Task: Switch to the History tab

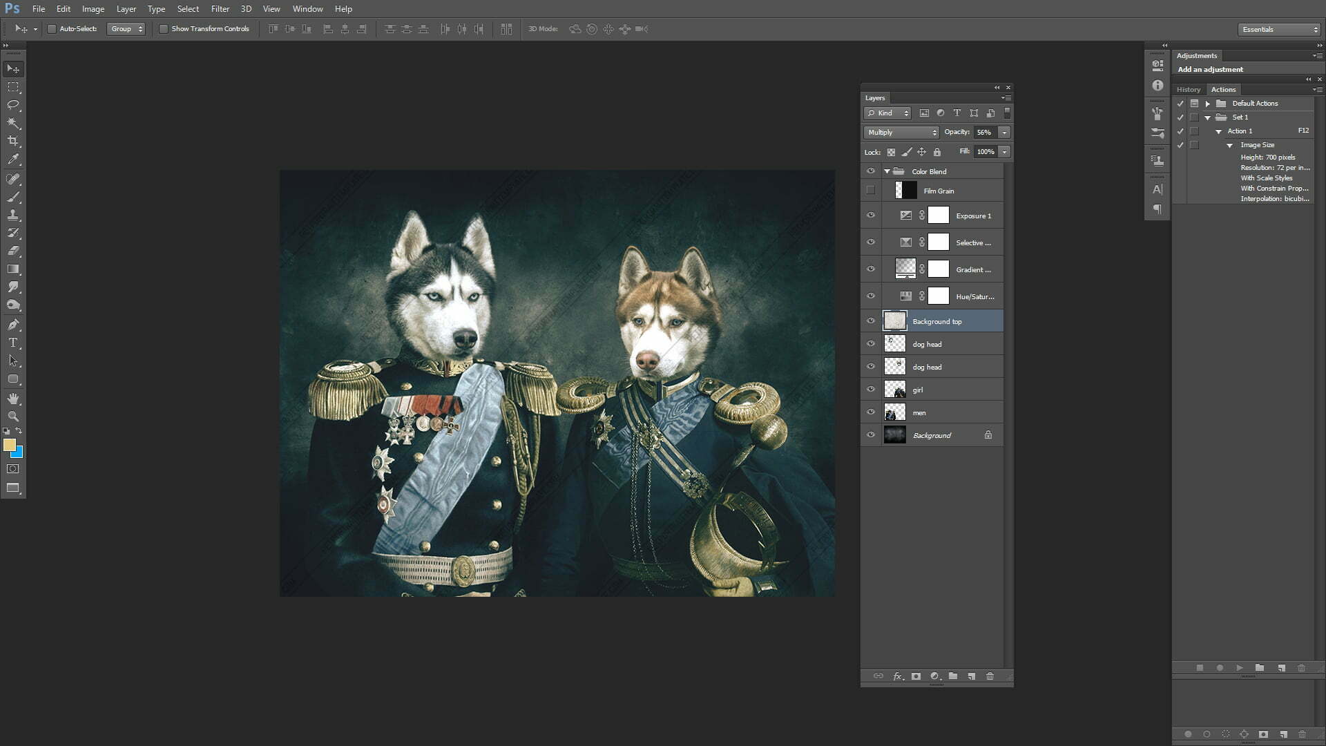Action: click(x=1188, y=90)
